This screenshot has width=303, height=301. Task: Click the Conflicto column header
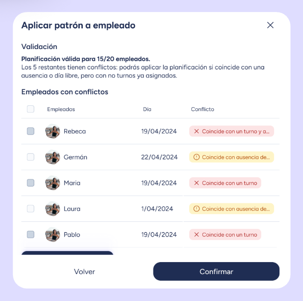click(202, 109)
